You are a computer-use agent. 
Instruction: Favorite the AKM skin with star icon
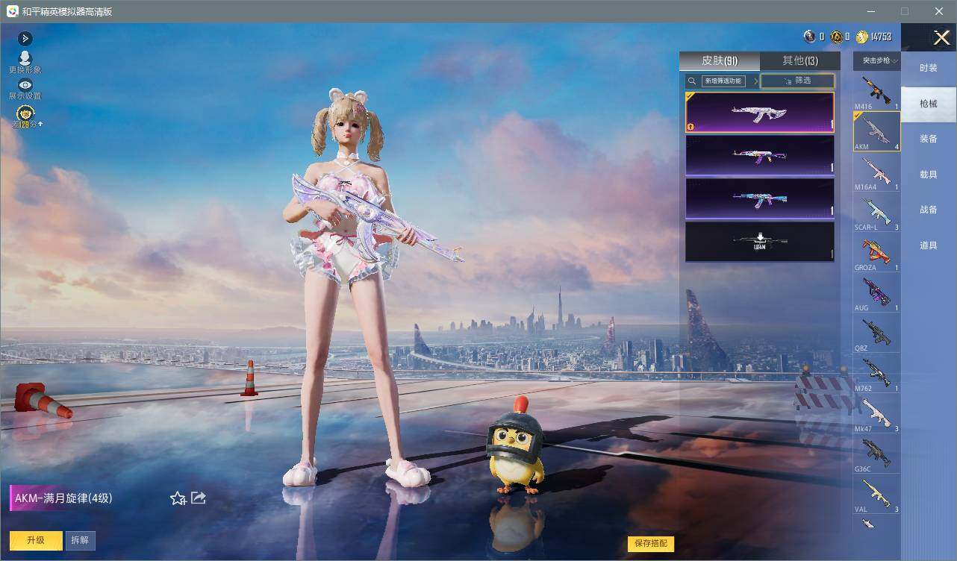point(178,498)
